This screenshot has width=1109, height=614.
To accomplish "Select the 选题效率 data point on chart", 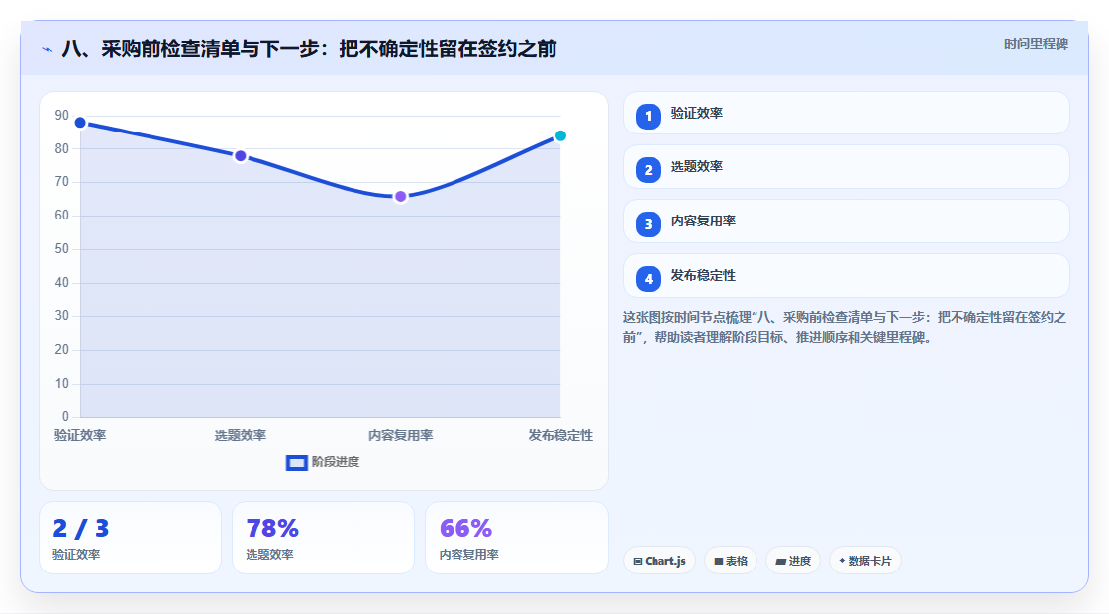I will click(241, 156).
